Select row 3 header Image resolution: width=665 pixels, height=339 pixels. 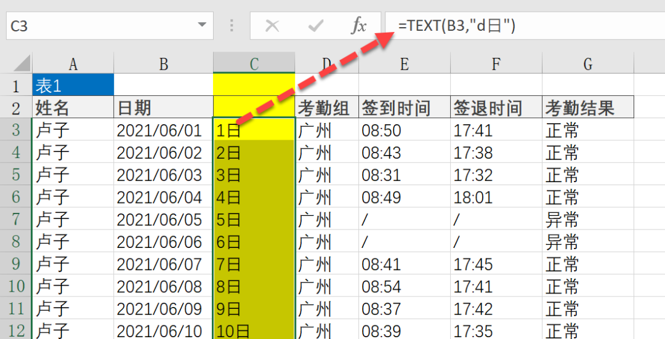pos(16,130)
